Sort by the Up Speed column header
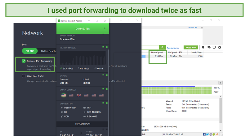Viewport: 250px width, 140px height. (172, 52)
